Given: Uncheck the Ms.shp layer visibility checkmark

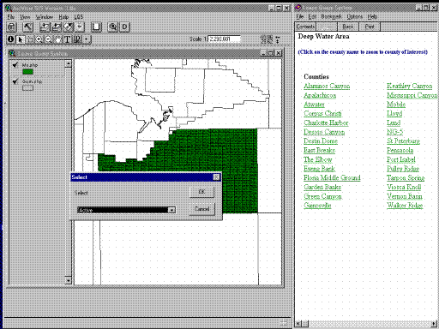Looking at the screenshot, I should [15, 65].
